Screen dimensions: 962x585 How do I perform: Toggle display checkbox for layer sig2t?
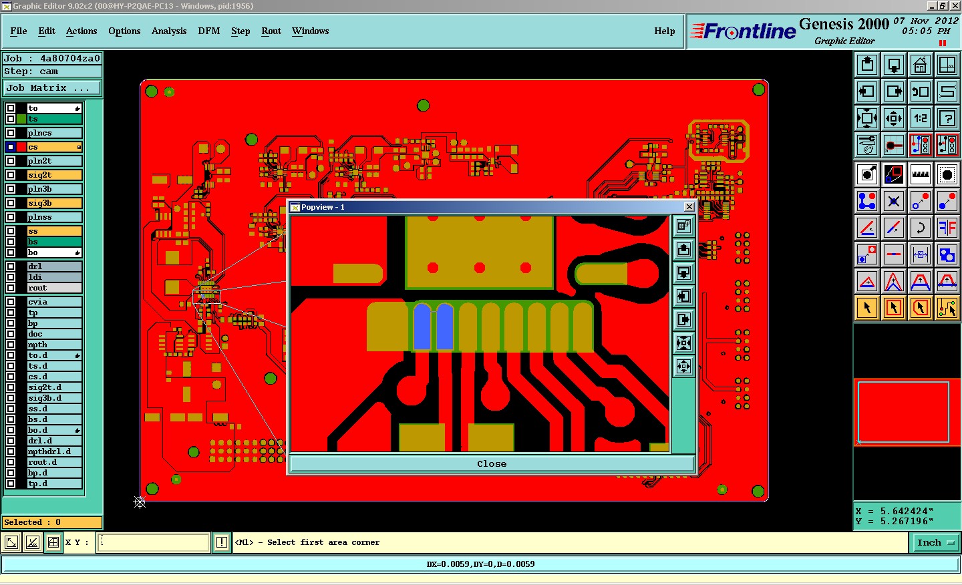11,175
